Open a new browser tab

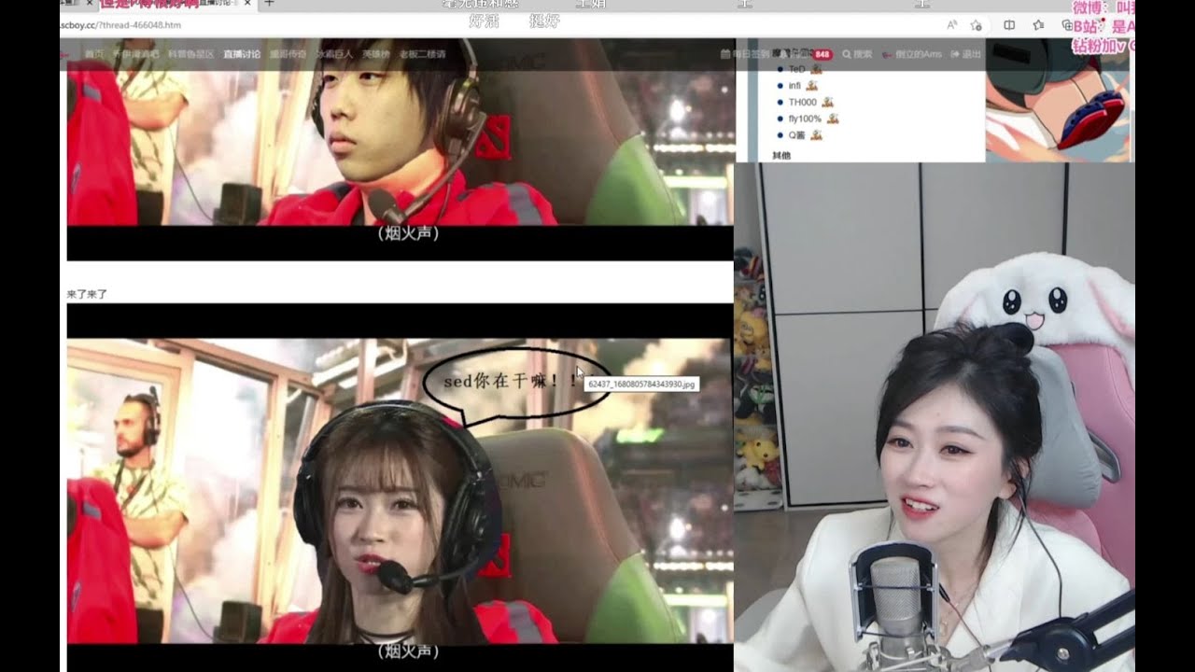point(269,4)
